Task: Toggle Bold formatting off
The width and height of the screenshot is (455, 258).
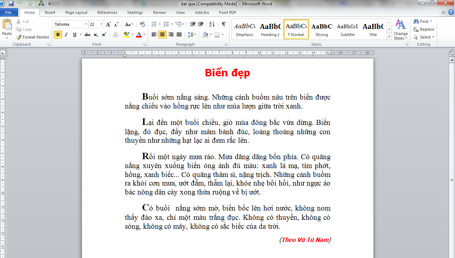Action: pyautogui.click(x=58, y=35)
